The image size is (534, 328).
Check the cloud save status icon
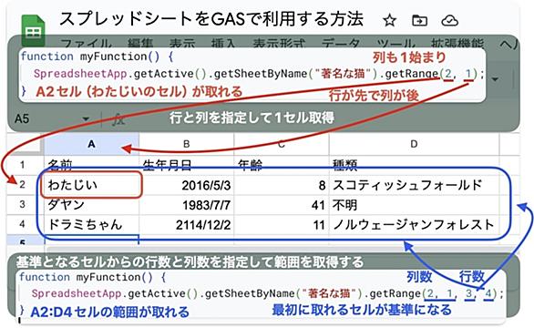point(449,20)
